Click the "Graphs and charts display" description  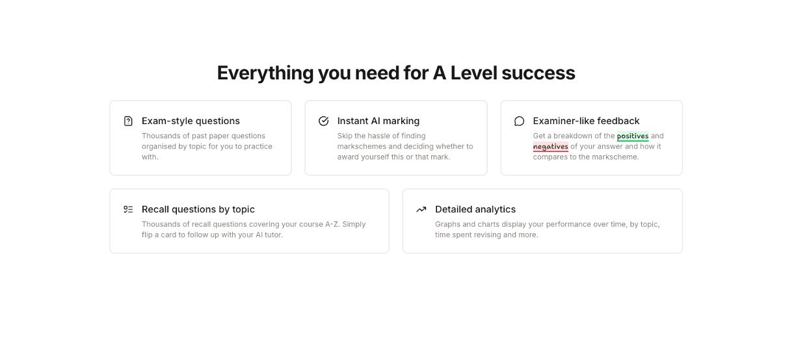[547, 224]
